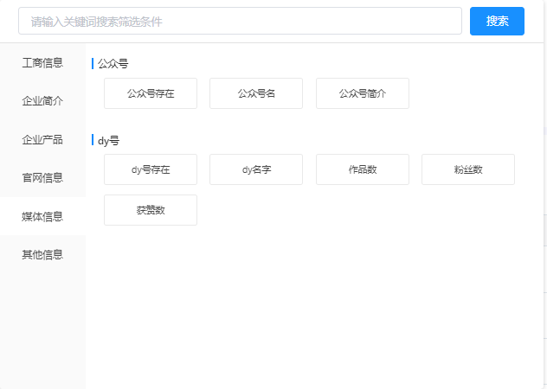Select the 获赞数 filter option
The width and height of the screenshot is (547, 389).
click(151, 210)
